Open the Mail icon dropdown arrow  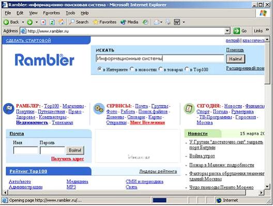[x=161, y=22]
